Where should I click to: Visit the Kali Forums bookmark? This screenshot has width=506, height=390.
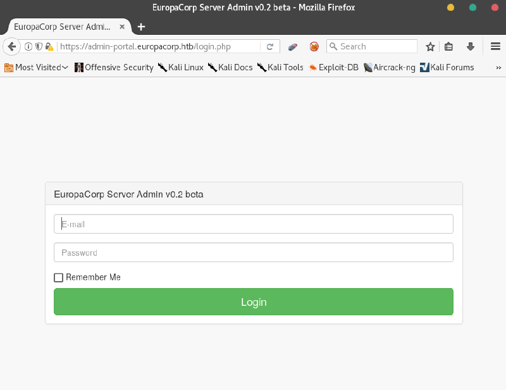(x=447, y=67)
